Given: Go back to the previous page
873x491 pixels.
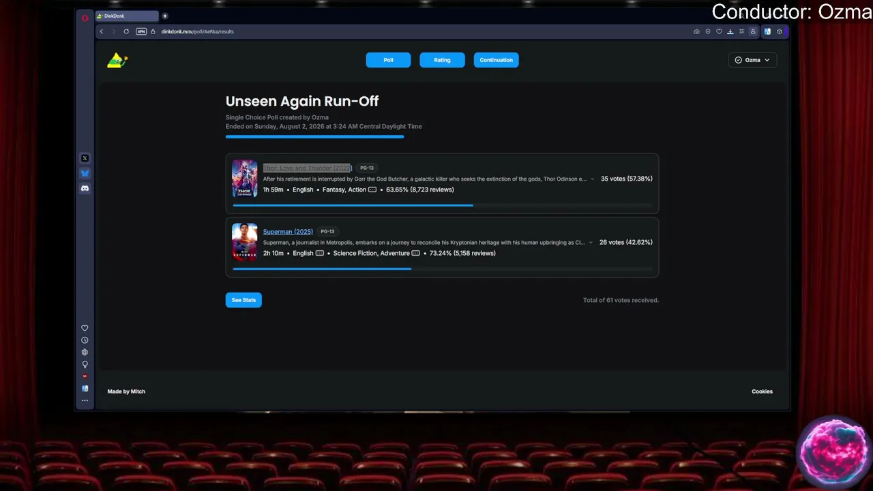Looking at the screenshot, I should (x=102, y=31).
